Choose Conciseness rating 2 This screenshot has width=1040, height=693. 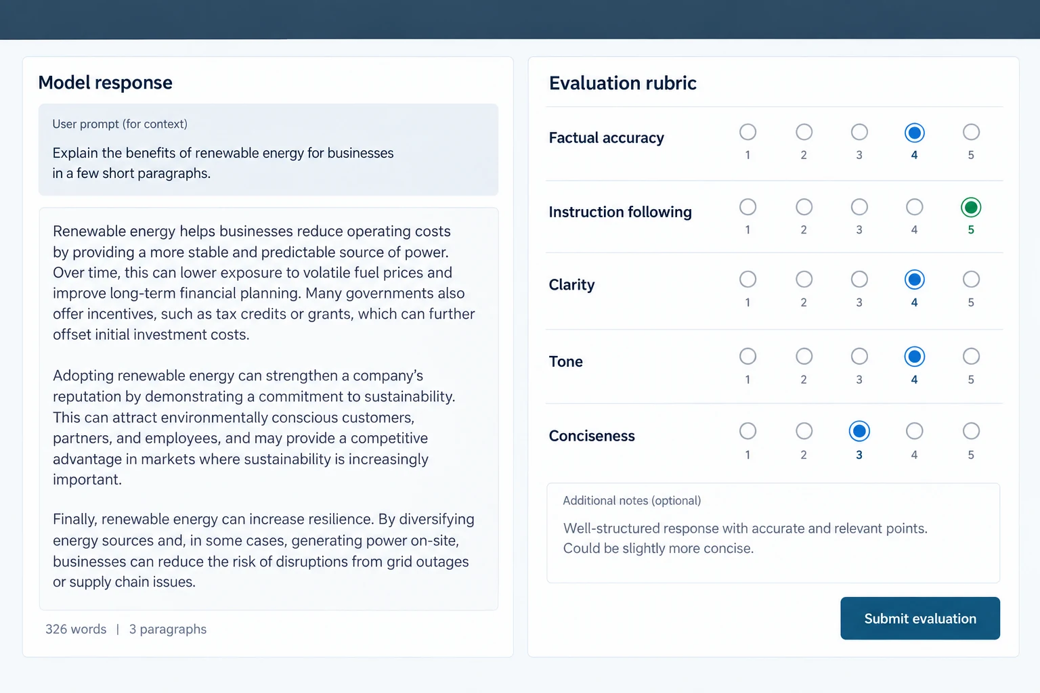(x=804, y=431)
